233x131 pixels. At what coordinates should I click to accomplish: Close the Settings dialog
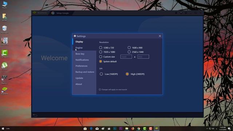160,36
